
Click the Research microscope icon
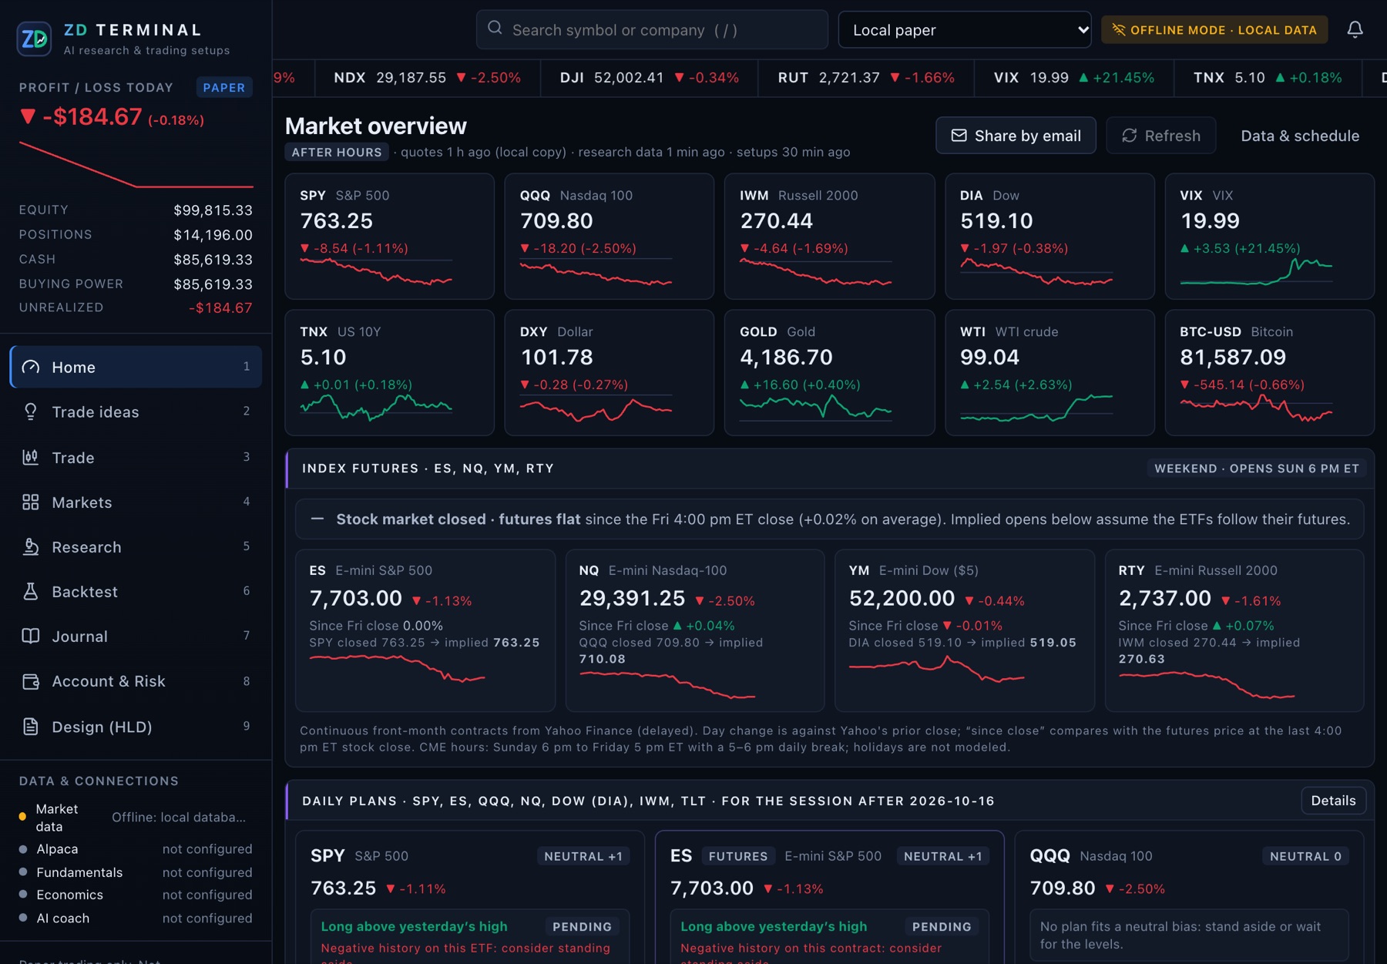tap(31, 547)
